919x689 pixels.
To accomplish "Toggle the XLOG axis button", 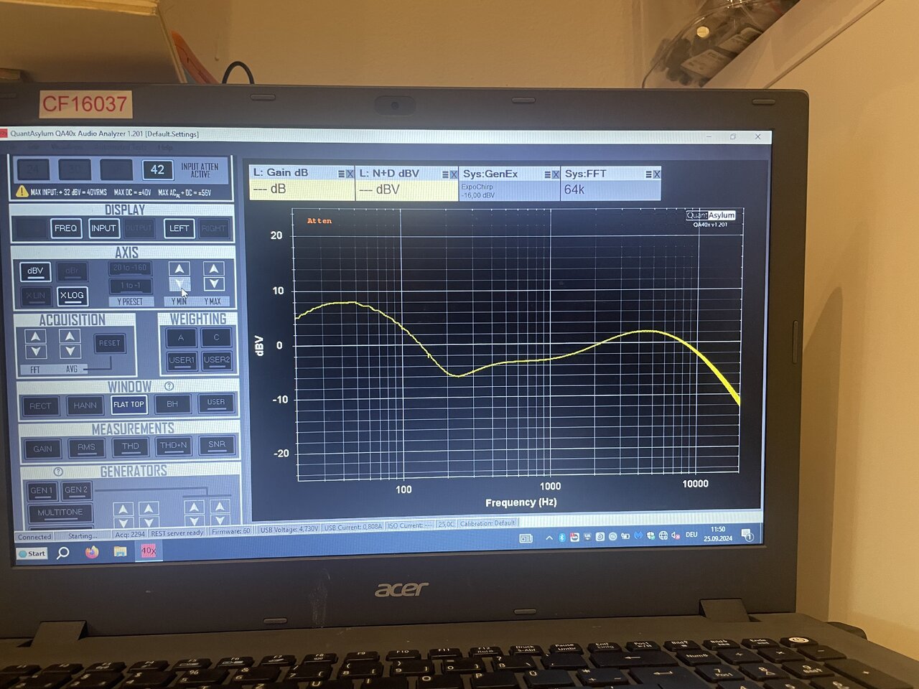I will coord(72,295).
